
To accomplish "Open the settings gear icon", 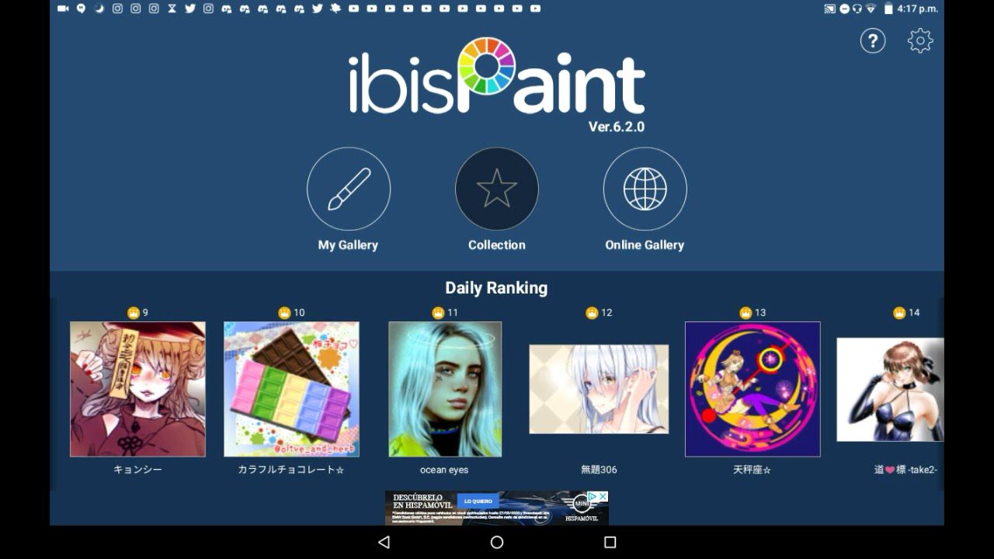I will click(920, 40).
